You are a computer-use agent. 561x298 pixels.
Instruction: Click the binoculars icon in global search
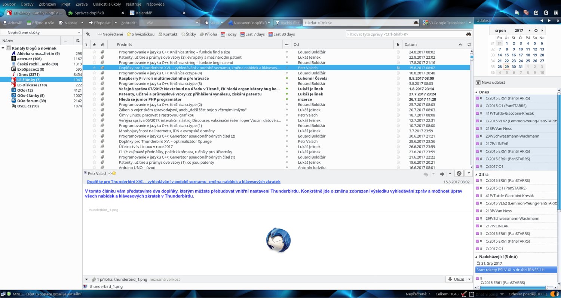[416, 23]
